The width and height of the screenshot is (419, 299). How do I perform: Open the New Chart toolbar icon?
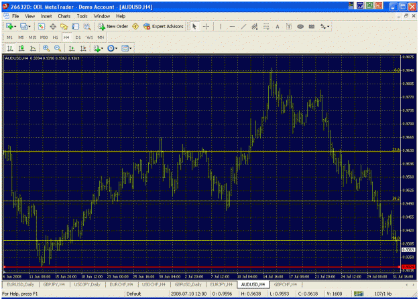tap(9, 26)
